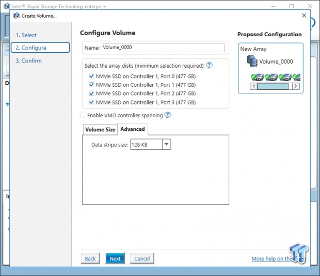Click the Volume_0000 label in Proposed Configuration

[x=276, y=62]
